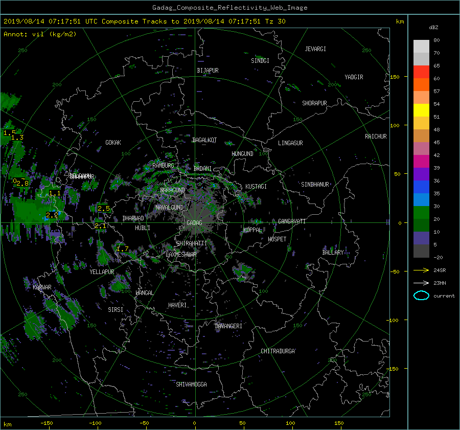The width and height of the screenshot is (460, 430).
Task: Click the SINDHANUR city label
Action: pos(315,185)
